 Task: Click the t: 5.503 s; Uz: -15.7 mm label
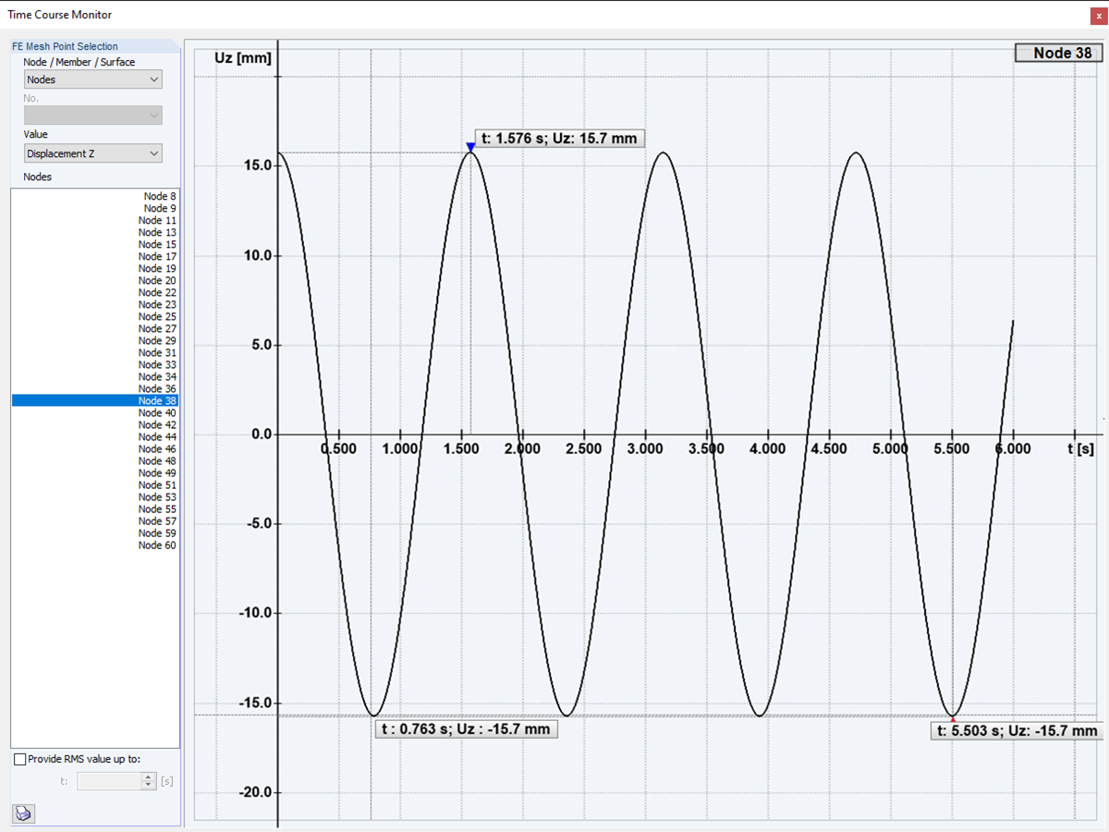[1018, 730]
